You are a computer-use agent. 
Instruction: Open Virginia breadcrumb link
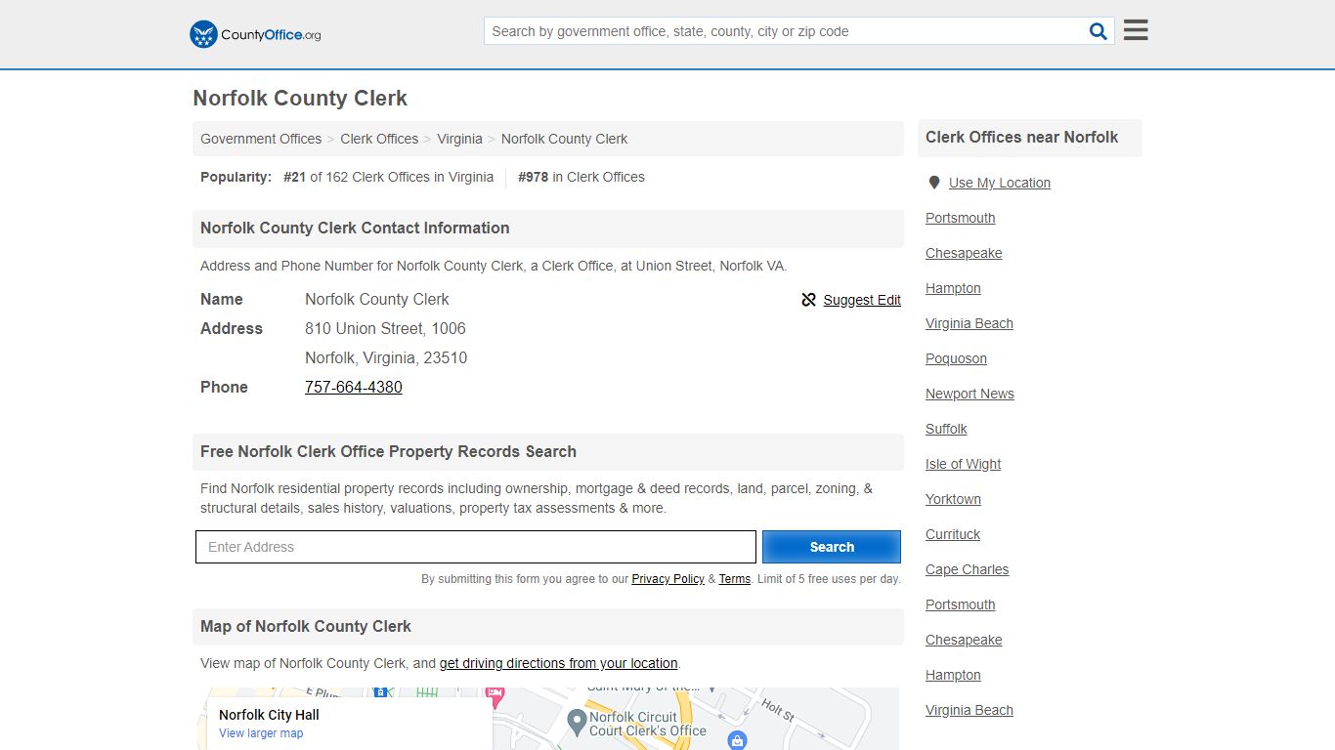[x=459, y=139]
